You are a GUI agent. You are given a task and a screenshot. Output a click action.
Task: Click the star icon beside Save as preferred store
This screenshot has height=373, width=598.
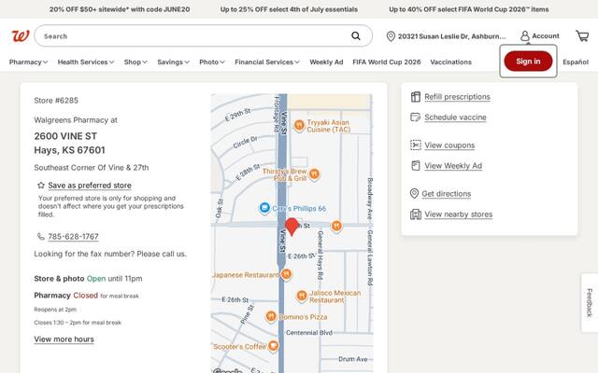click(x=41, y=186)
